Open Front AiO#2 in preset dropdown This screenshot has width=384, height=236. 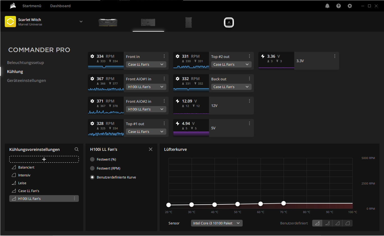click(x=146, y=109)
